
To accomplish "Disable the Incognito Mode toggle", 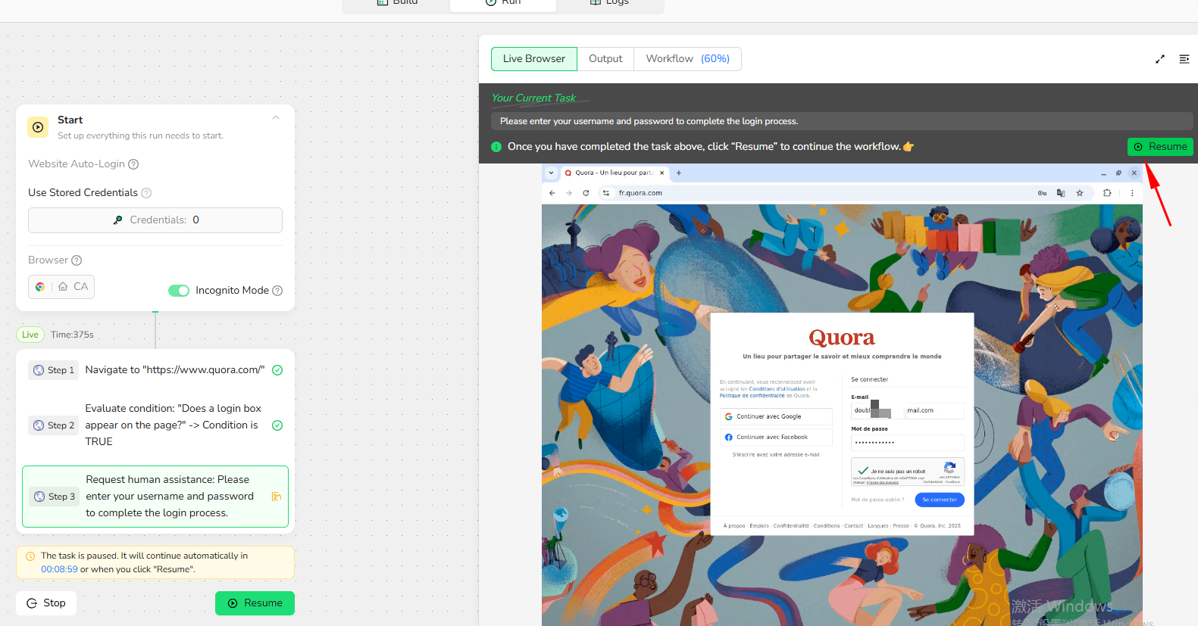I will pyautogui.click(x=179, y=291).
